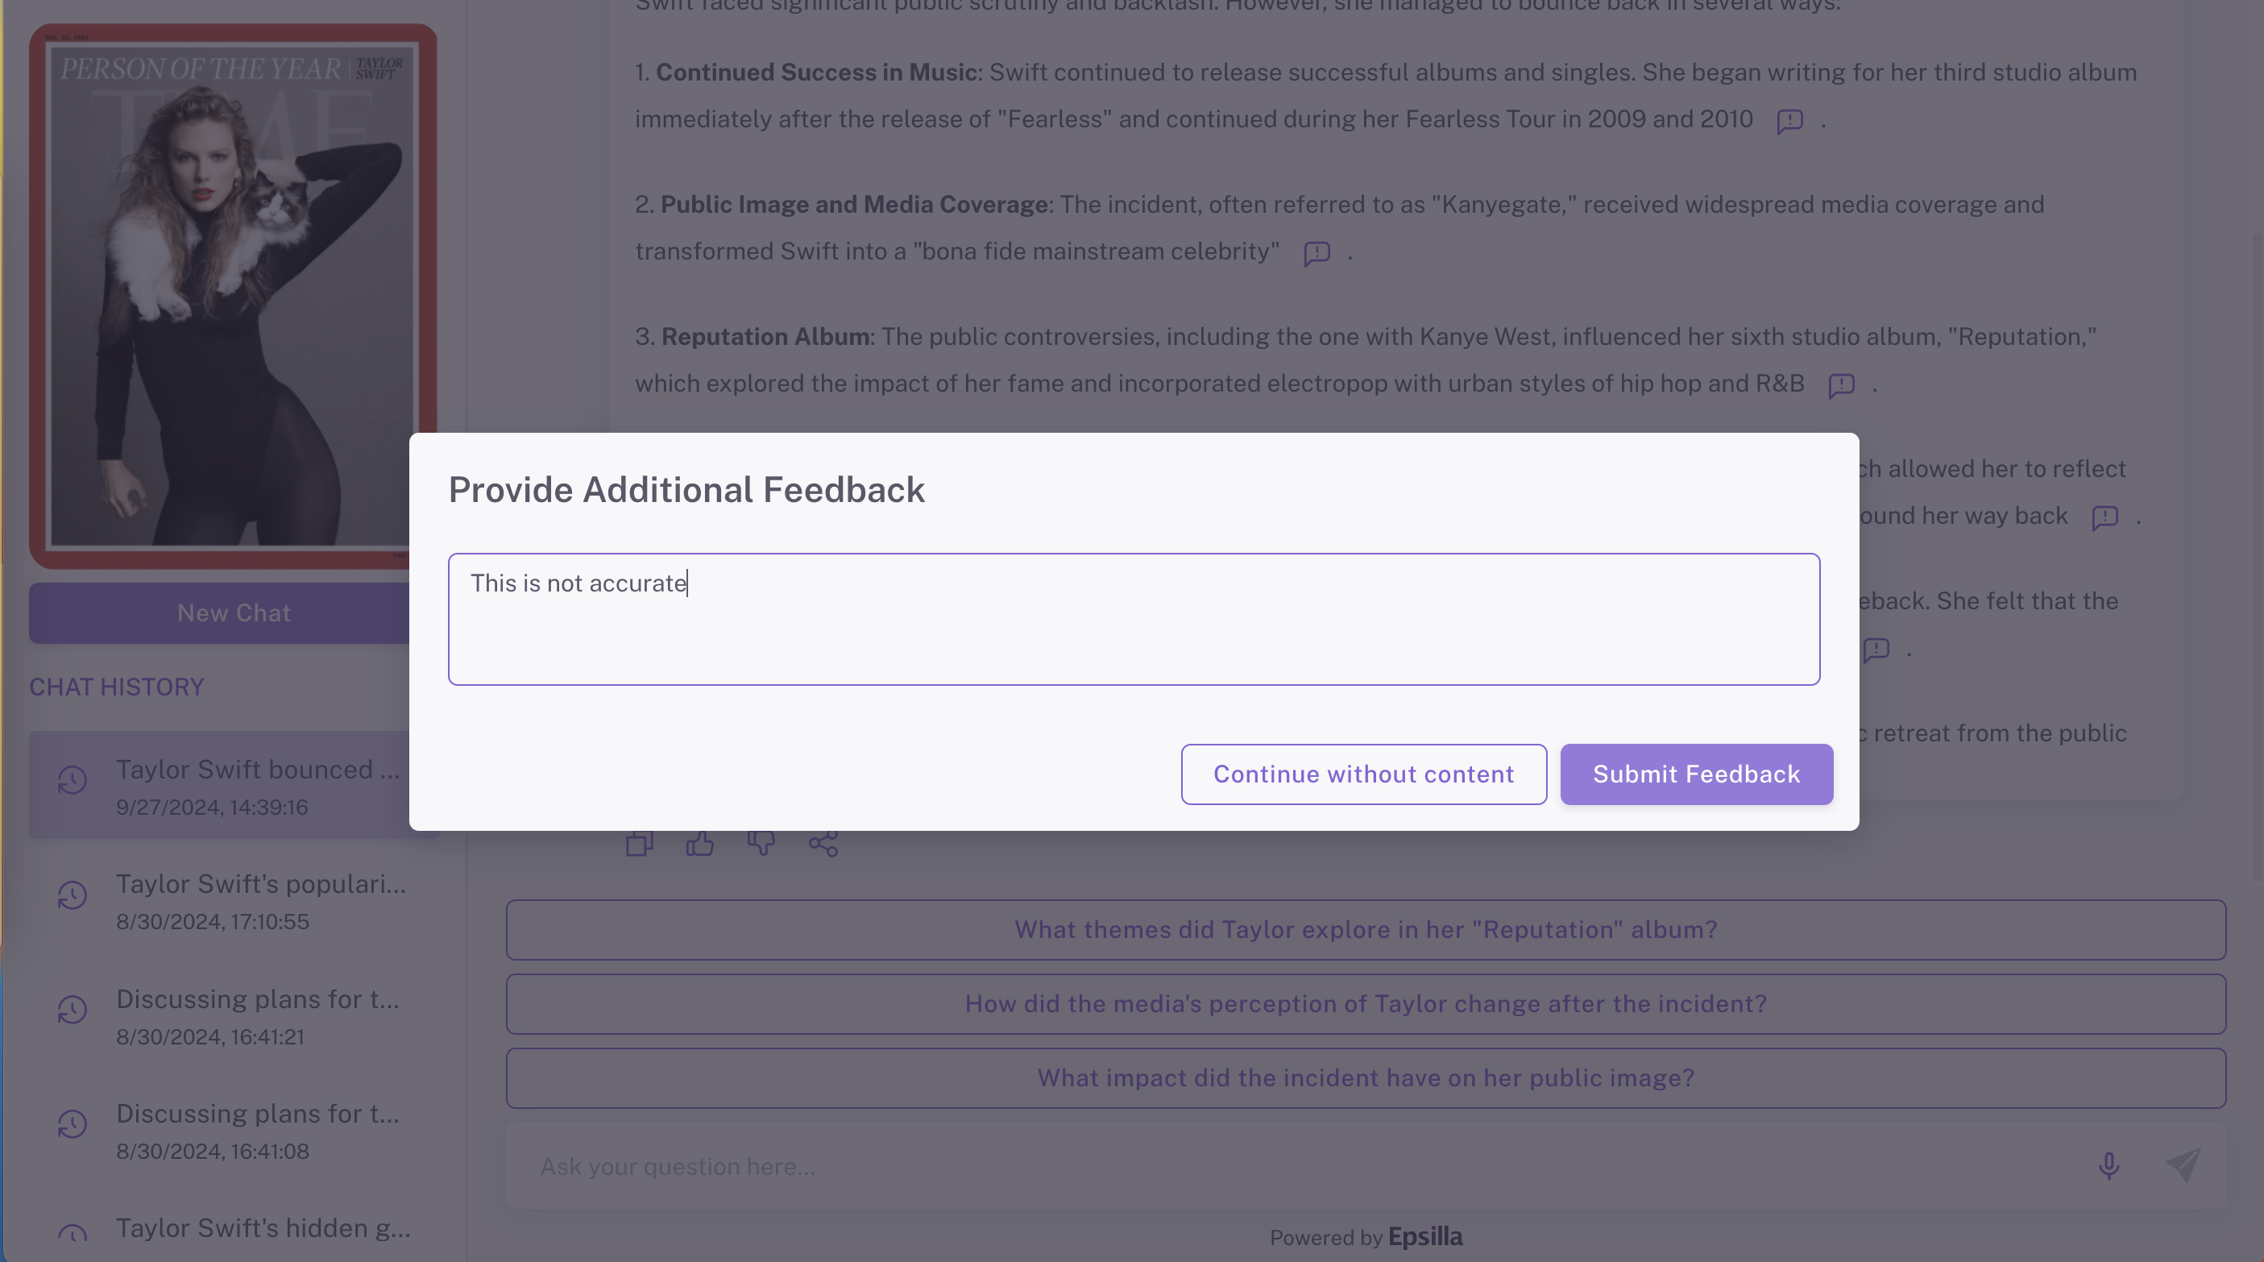Click Continue without content button

point(1363,774)
